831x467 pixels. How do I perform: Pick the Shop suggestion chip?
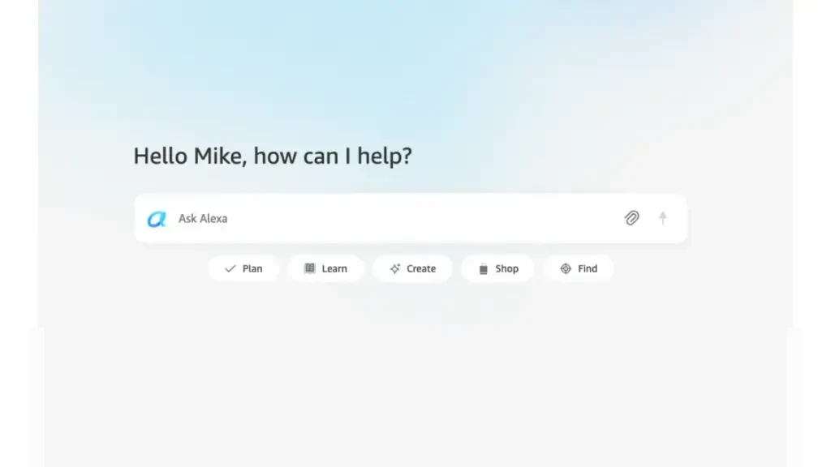[x=497, y=268]
